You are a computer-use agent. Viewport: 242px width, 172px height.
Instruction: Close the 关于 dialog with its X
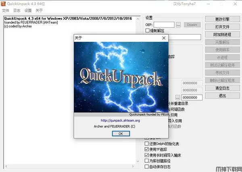point(164,38)
